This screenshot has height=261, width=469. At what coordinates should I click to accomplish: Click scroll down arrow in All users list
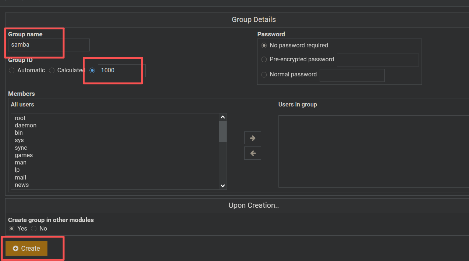pyautogui.click(x=223, y=186)
